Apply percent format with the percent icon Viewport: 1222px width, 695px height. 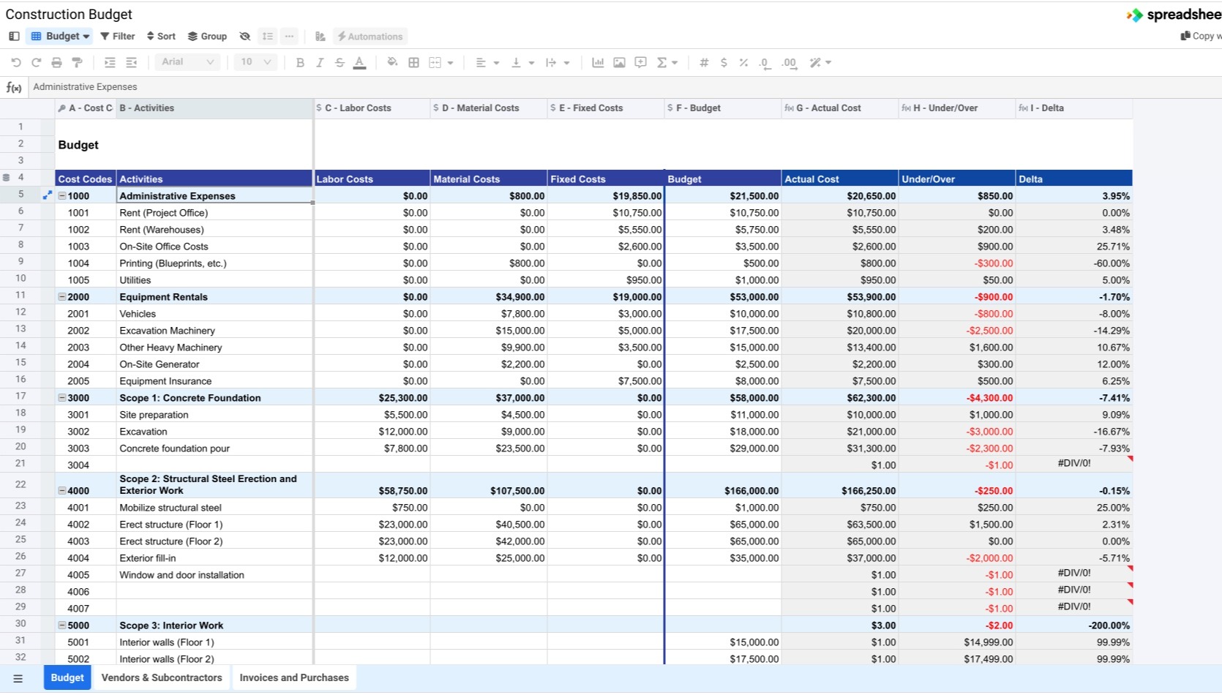point(743,63)
